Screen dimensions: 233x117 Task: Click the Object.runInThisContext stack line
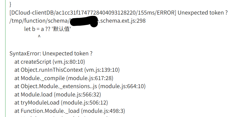pyautogui.click(x=67, y=70)
